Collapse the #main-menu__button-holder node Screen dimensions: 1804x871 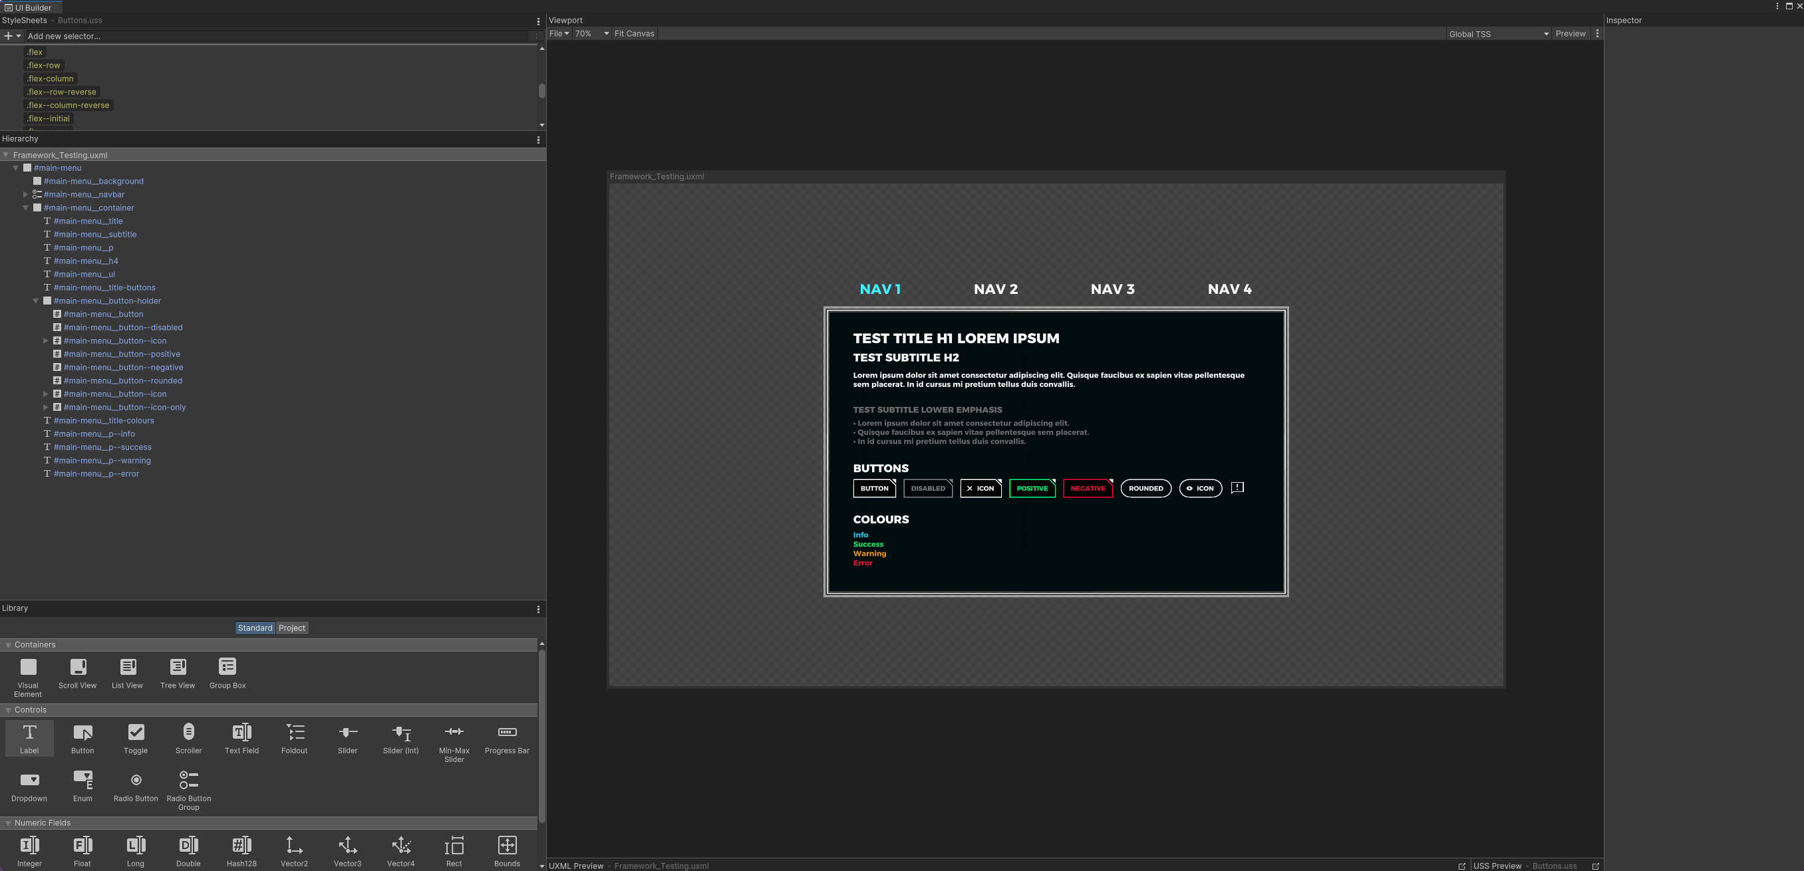click(36, 301)
